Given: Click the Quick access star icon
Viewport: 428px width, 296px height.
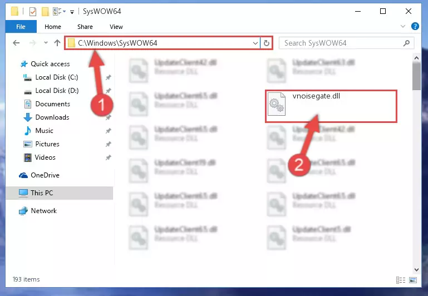Looking at the screenshot, I should 24,64.
